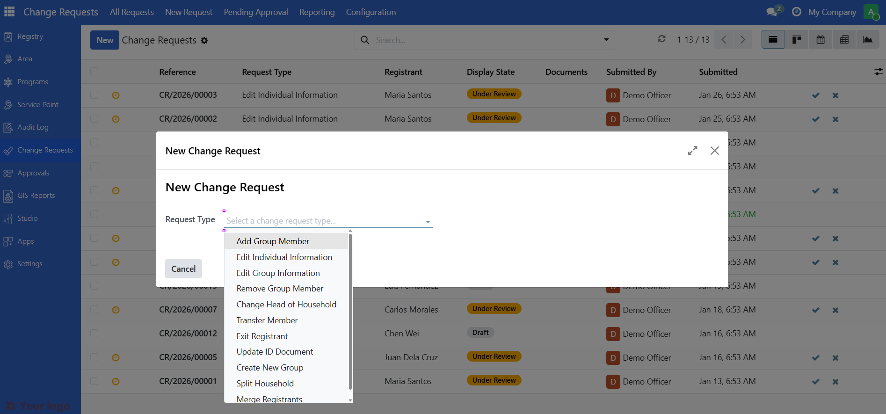Open the Pending Approval menu

tap(256, 12)
